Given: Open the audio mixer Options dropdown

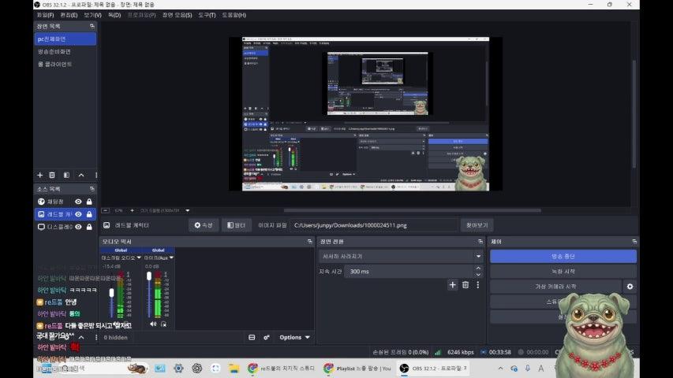Looking at the screenshot, I should pos(294,337).
